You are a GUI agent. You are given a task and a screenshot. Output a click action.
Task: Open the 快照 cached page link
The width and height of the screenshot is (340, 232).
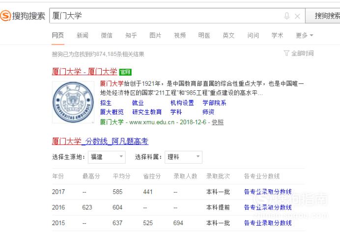[218, 122]
